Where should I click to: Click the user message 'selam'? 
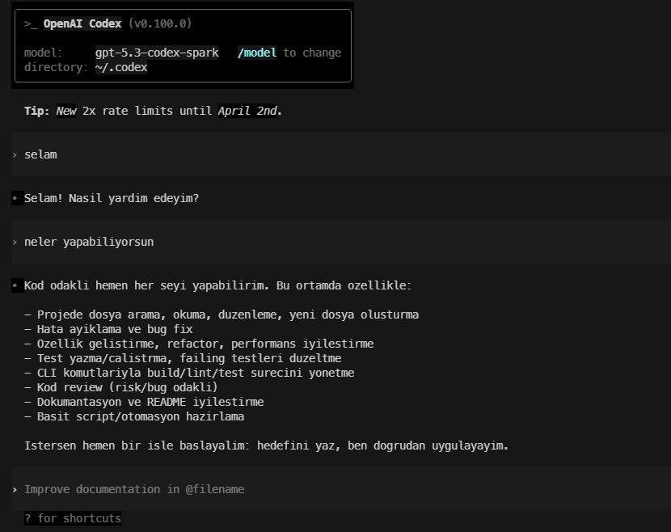pyautogui.click(x=40, y=154)
